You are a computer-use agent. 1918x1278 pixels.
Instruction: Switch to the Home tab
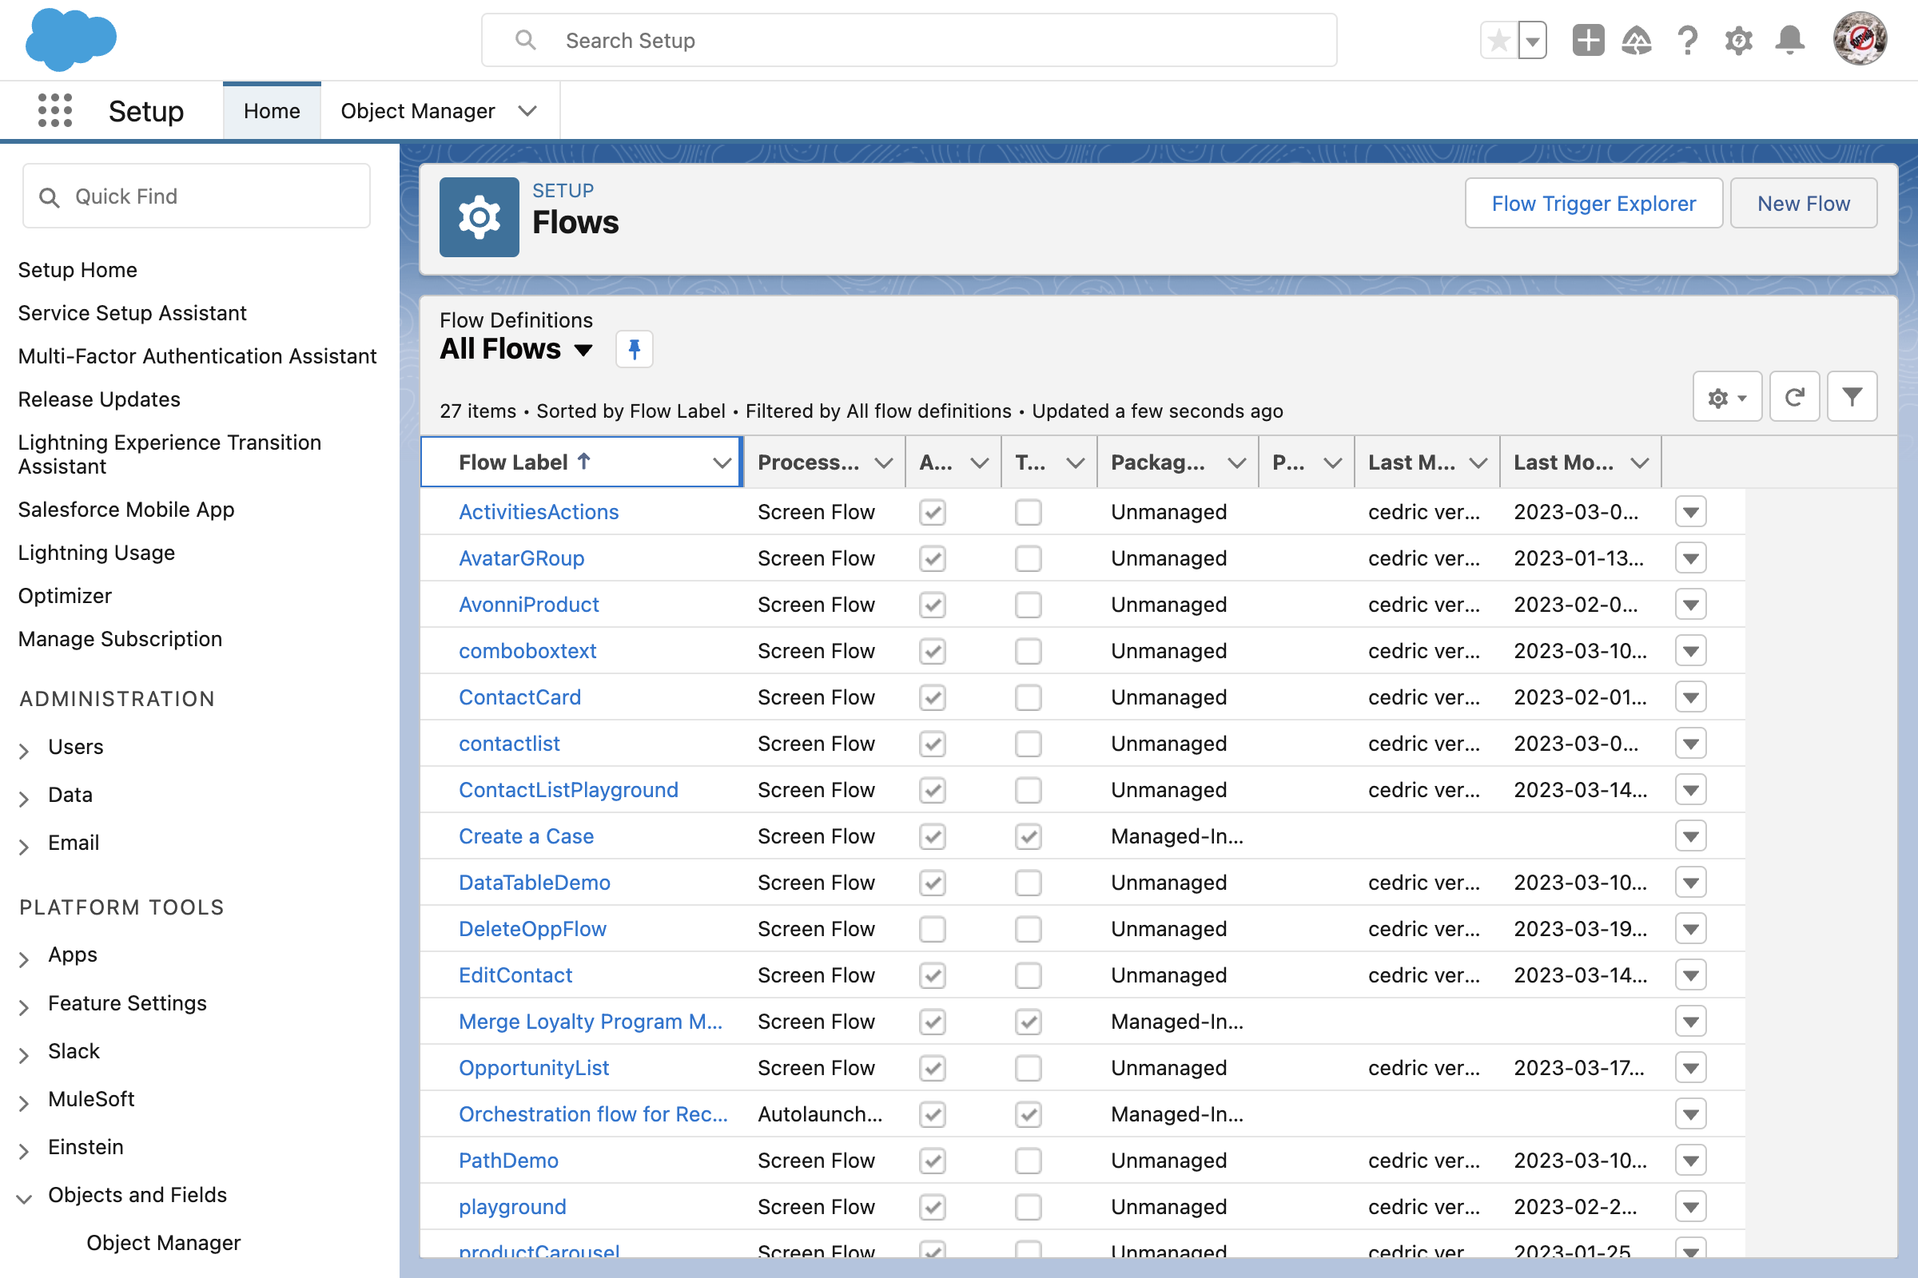click(x=272, y=111)
